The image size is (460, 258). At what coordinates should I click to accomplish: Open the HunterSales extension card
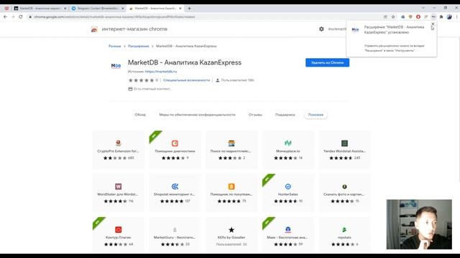point(288,193)
